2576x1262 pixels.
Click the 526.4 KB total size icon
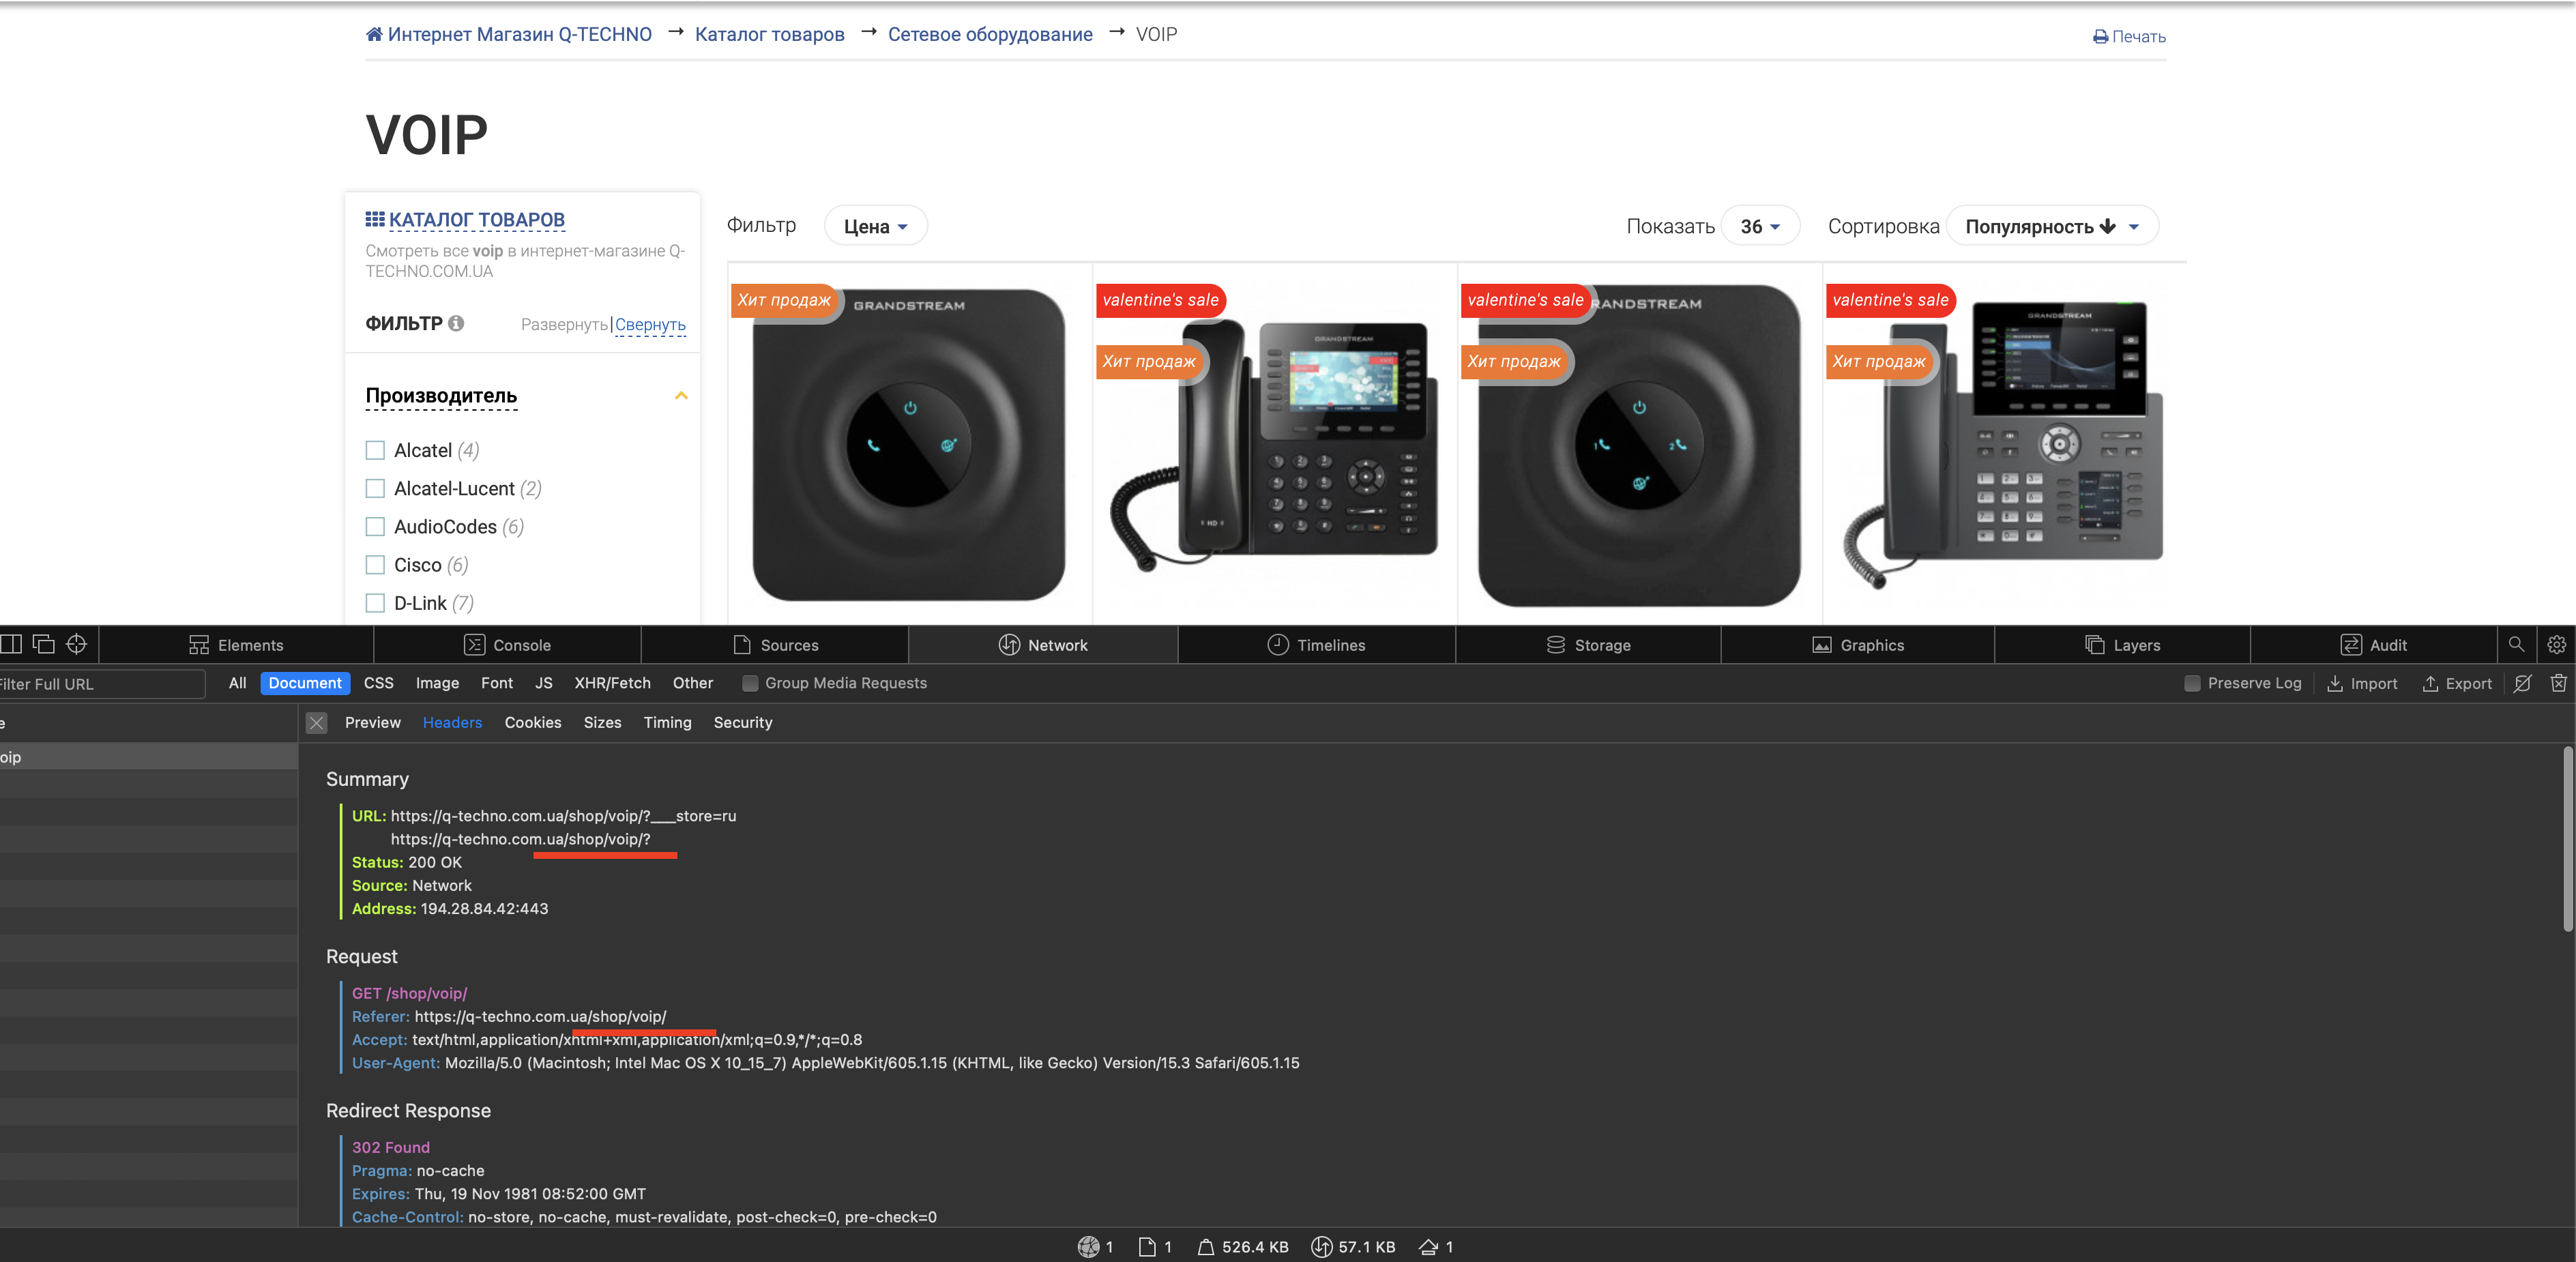coord(1206,1246)
